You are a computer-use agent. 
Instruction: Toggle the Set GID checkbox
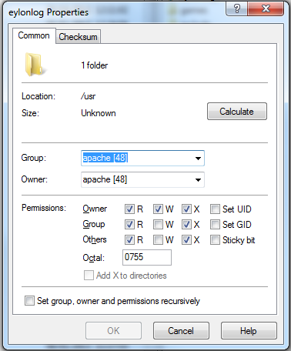(215, 225)
